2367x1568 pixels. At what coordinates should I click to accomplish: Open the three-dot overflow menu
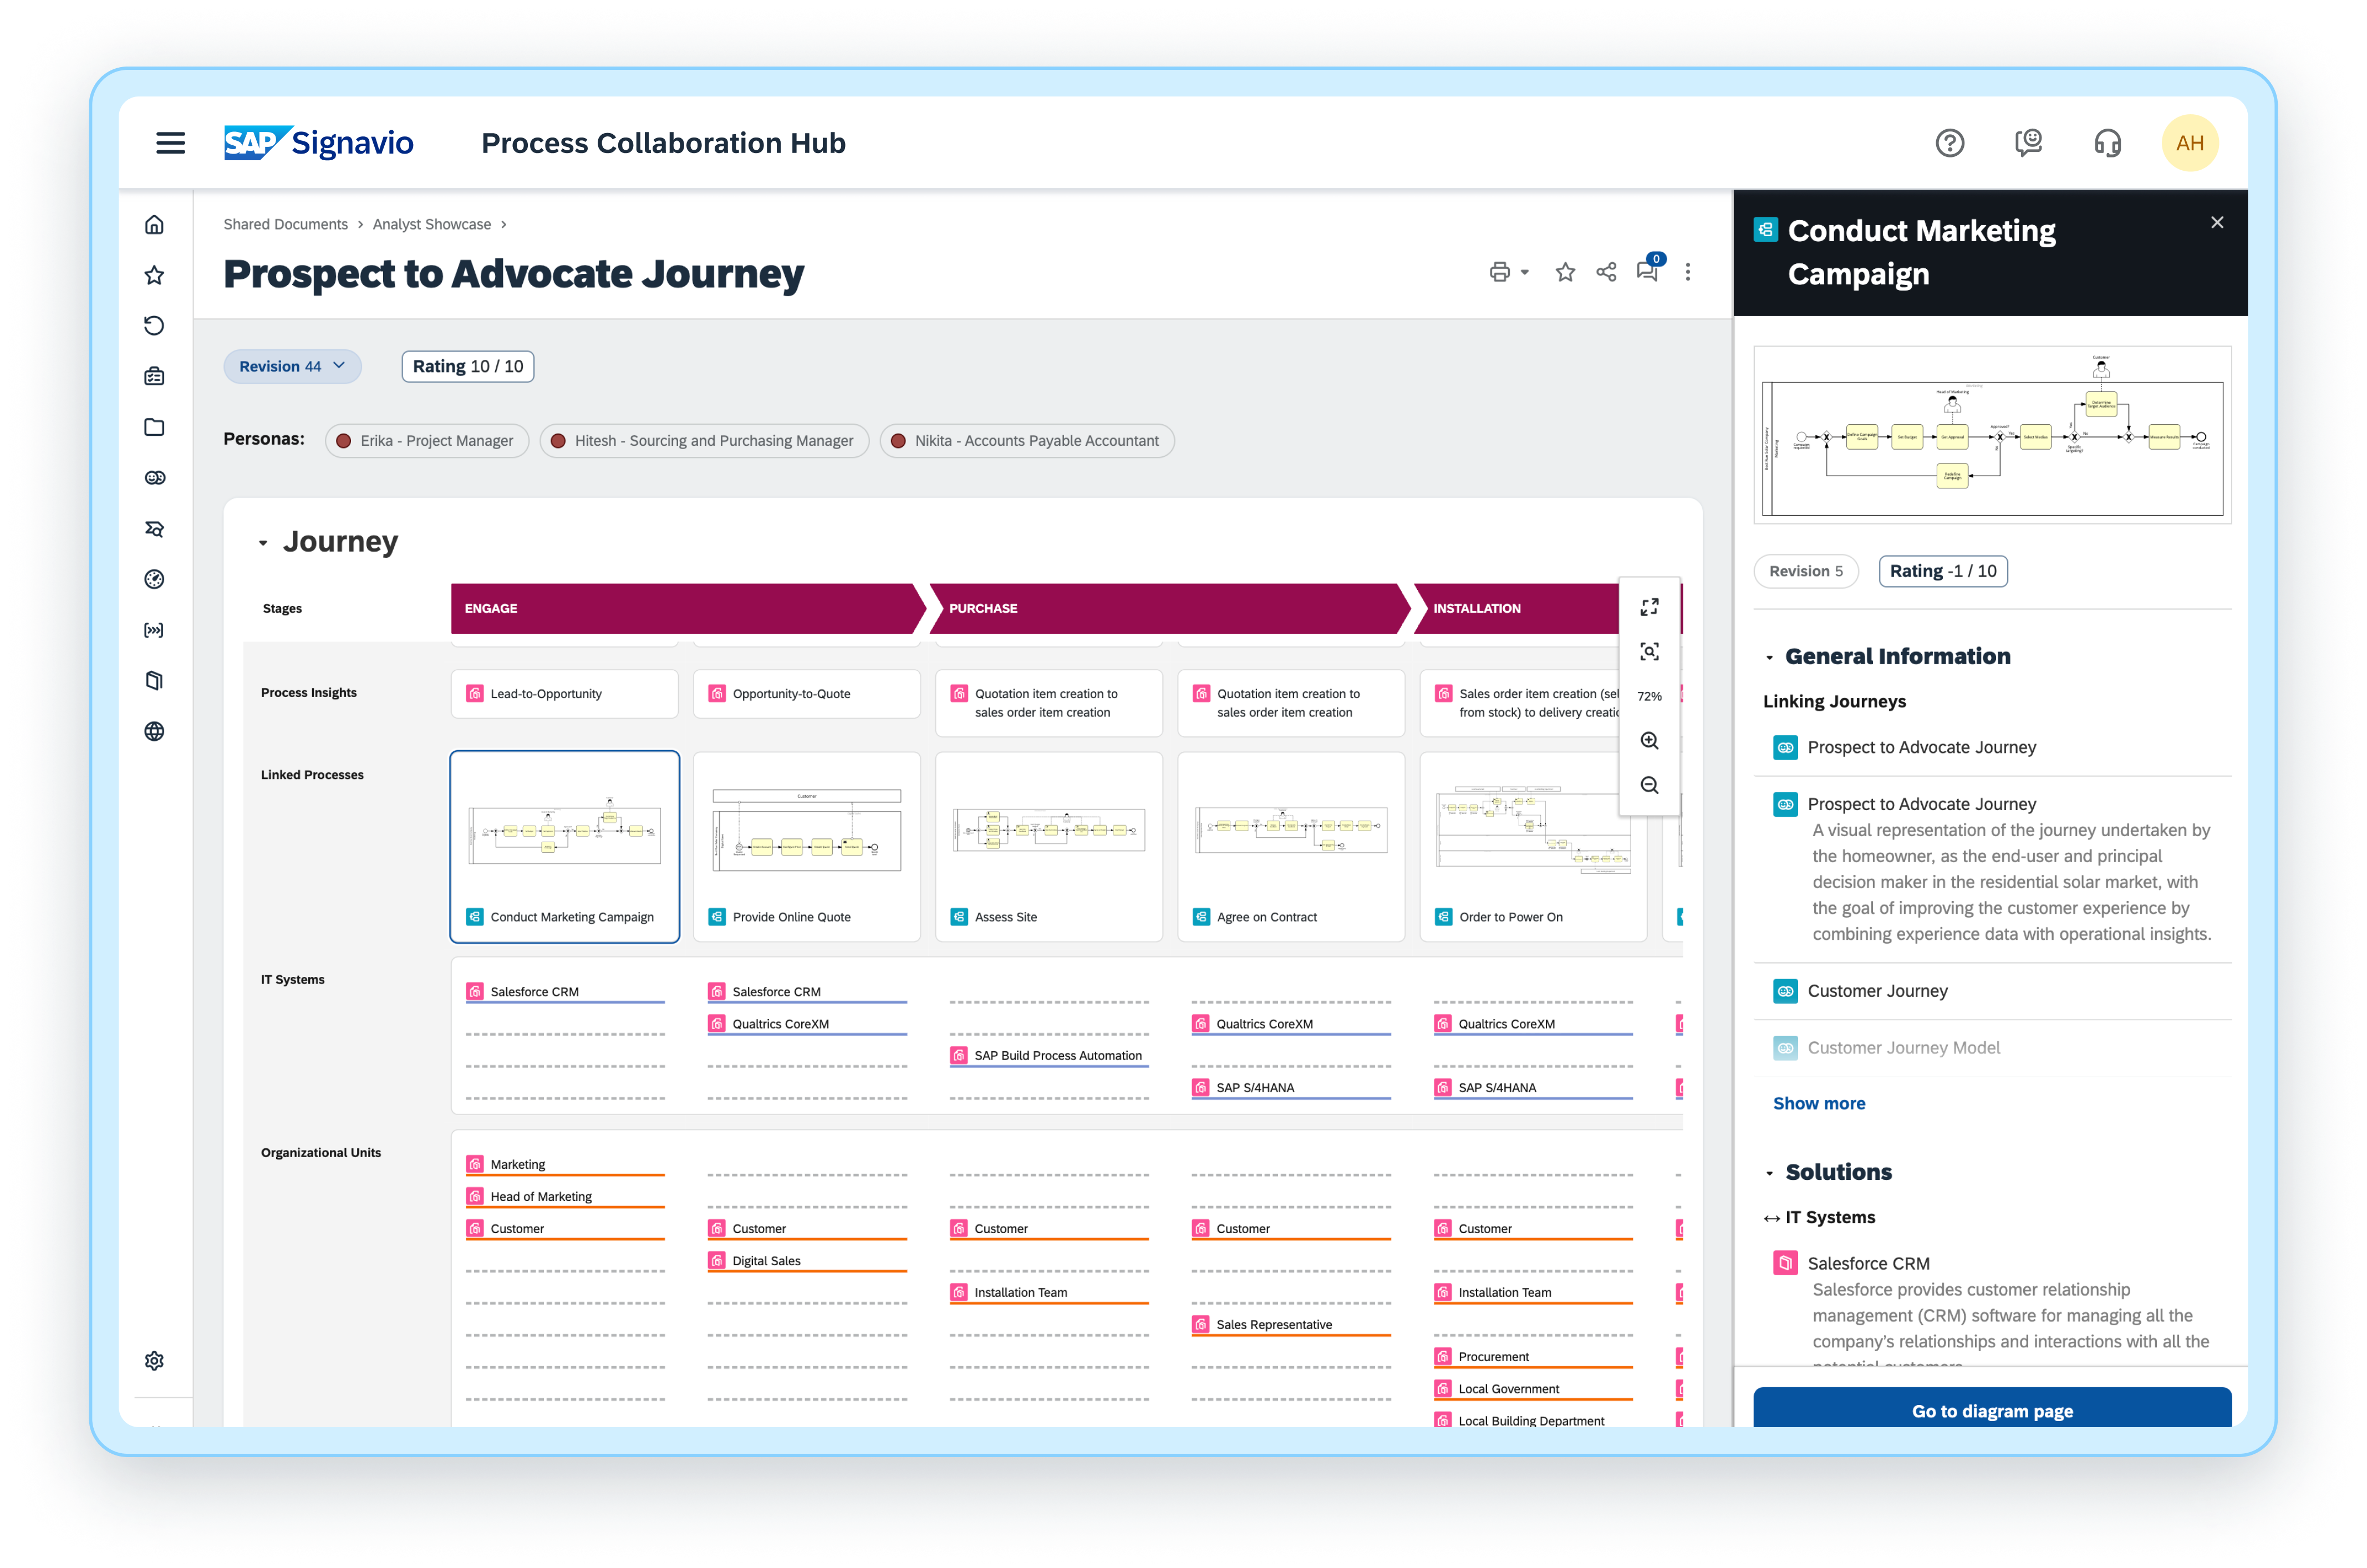point(1688,271)
